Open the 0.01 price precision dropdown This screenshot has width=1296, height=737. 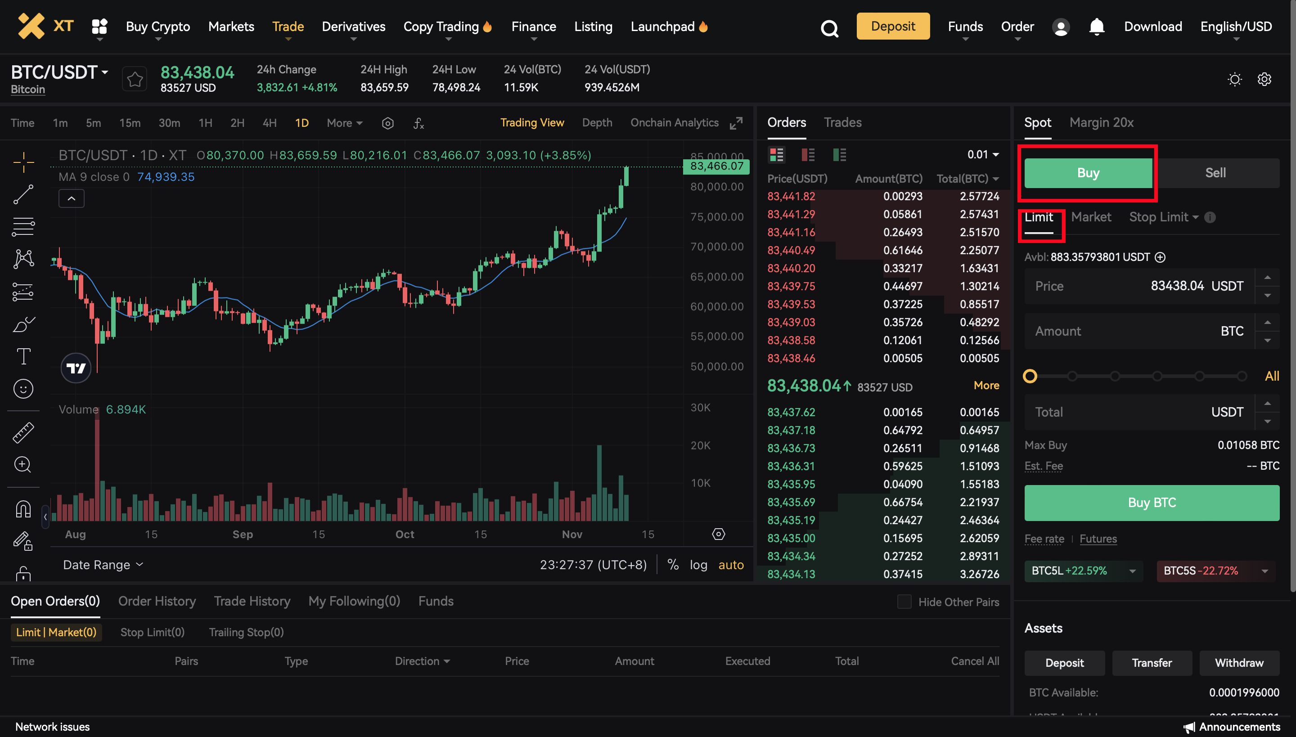(983, 154)
